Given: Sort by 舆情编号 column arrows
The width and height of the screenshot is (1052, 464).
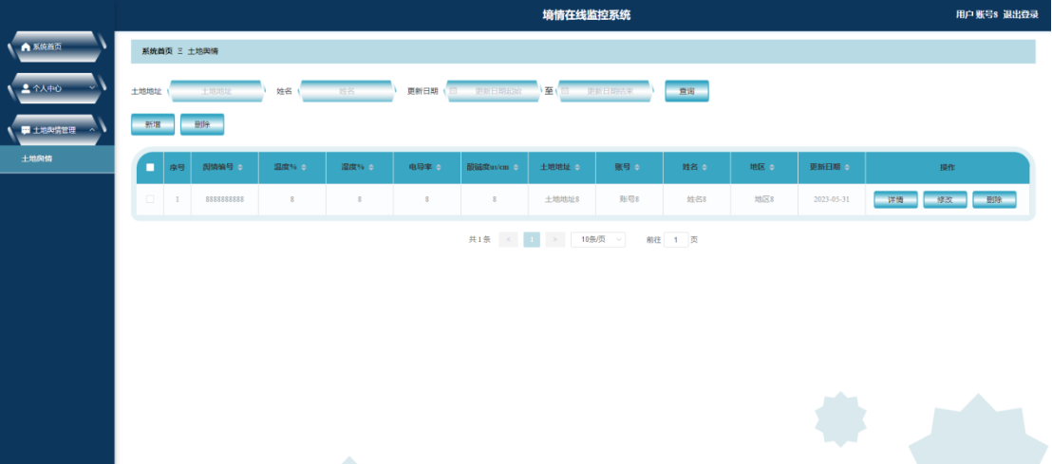Looking at the screenshot, I should [x=240, y=167].
